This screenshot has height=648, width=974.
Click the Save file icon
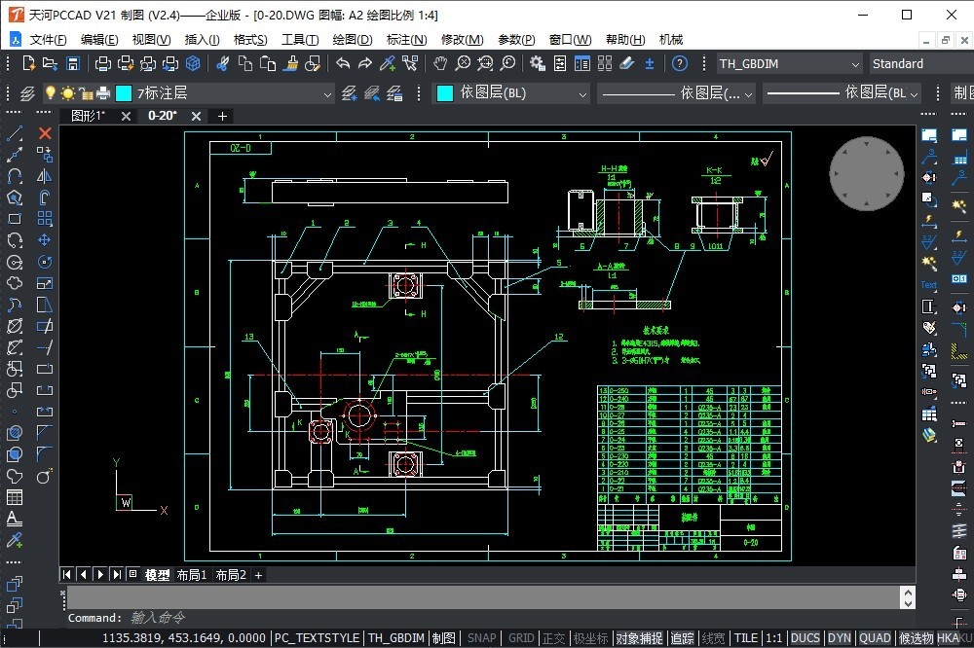[72, 63]
